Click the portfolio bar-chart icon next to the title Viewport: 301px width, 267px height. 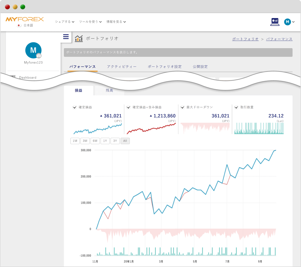[79, 38]
